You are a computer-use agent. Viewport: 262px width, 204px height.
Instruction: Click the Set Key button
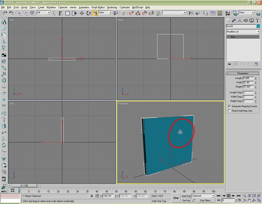(186, 200)
